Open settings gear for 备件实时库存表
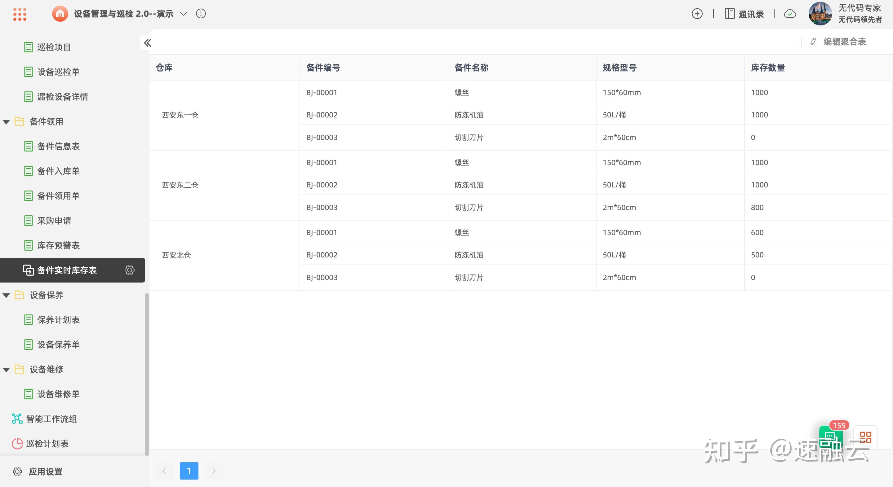The width and height of the screenshot is (893, 487). pos(129,270)
